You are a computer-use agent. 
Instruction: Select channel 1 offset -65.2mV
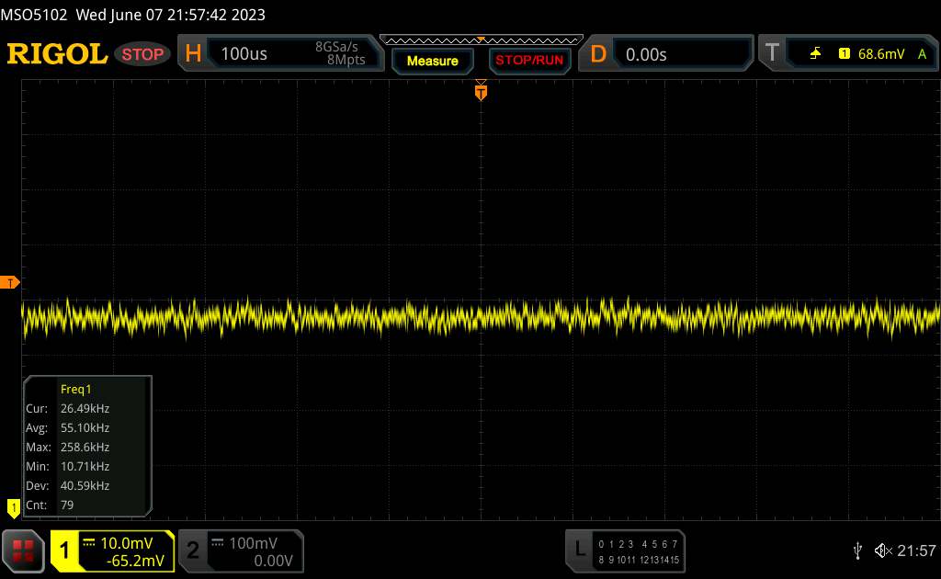(x=135, y=561)
